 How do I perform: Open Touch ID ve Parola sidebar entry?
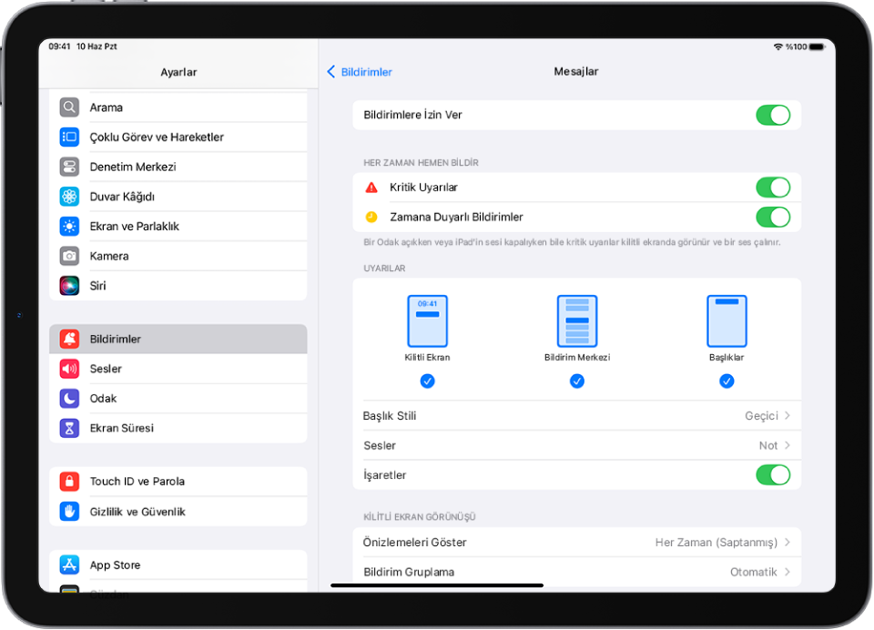(x=178, y=481)
